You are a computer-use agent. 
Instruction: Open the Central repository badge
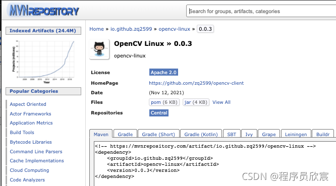(x=159, y=113)
